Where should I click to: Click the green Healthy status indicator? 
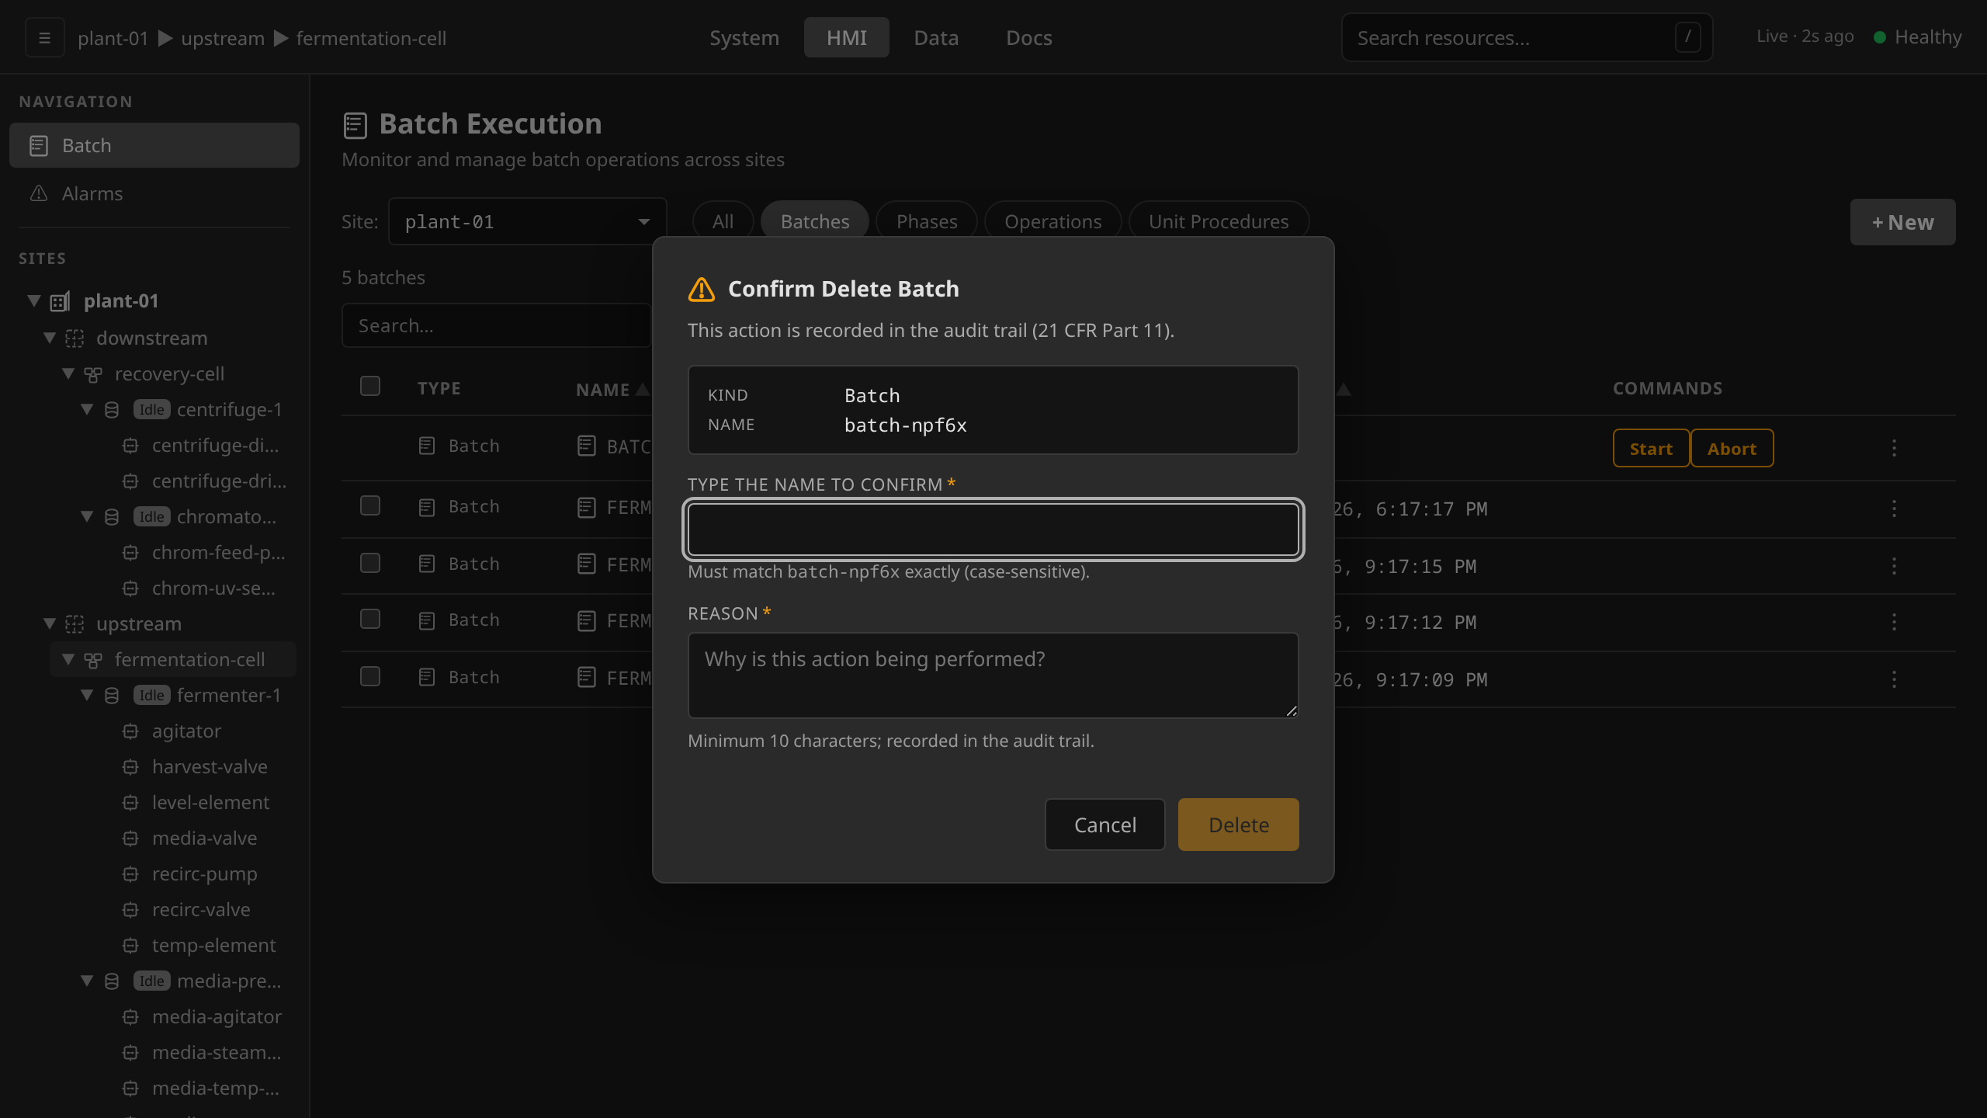pos(1880,37)
